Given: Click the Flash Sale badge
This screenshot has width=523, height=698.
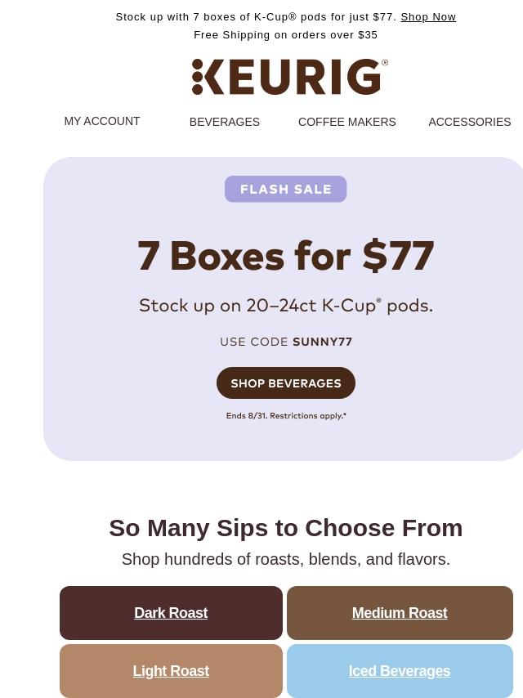Looking at the screenshot, I should (285, 189).
